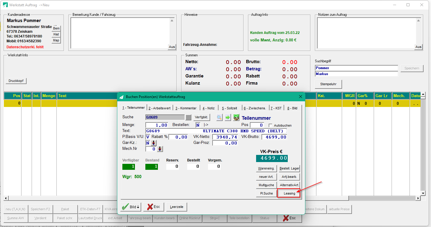Cancel dialog with red X Esc button
The width and height of the screenshot is (431, 227).
click(154, 207)
